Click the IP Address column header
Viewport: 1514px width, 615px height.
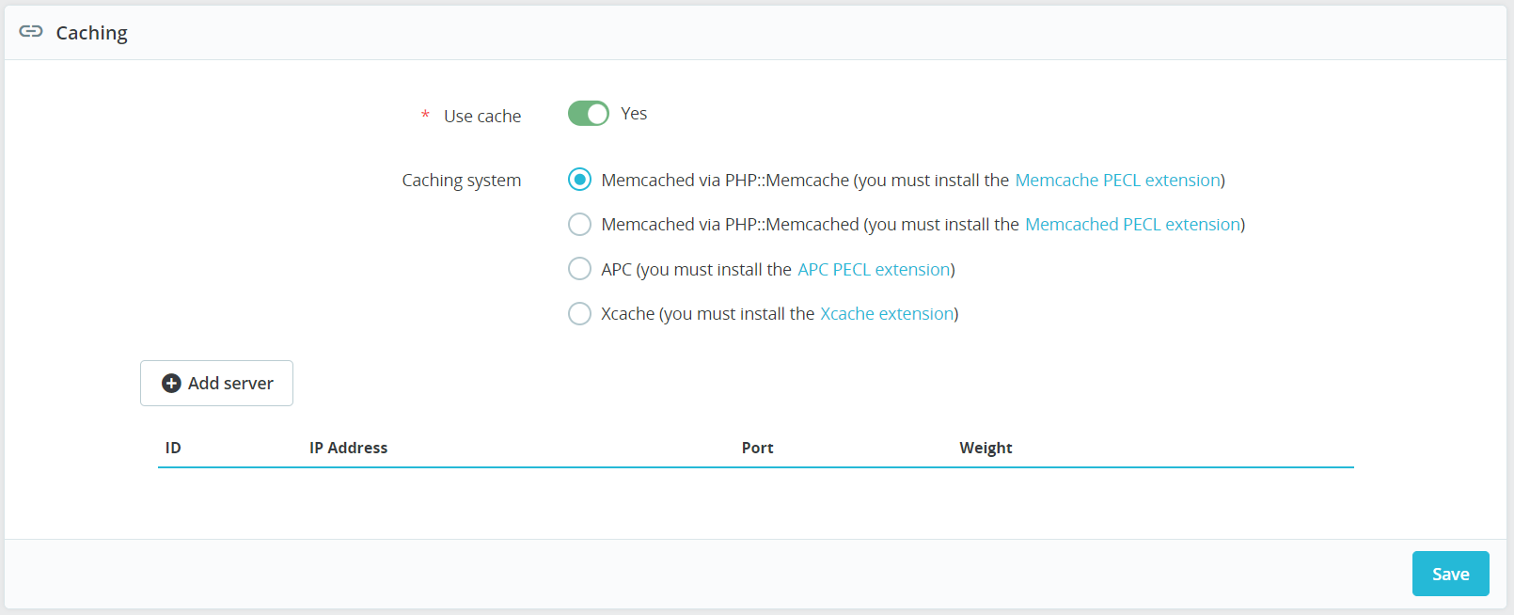[348, 449]
